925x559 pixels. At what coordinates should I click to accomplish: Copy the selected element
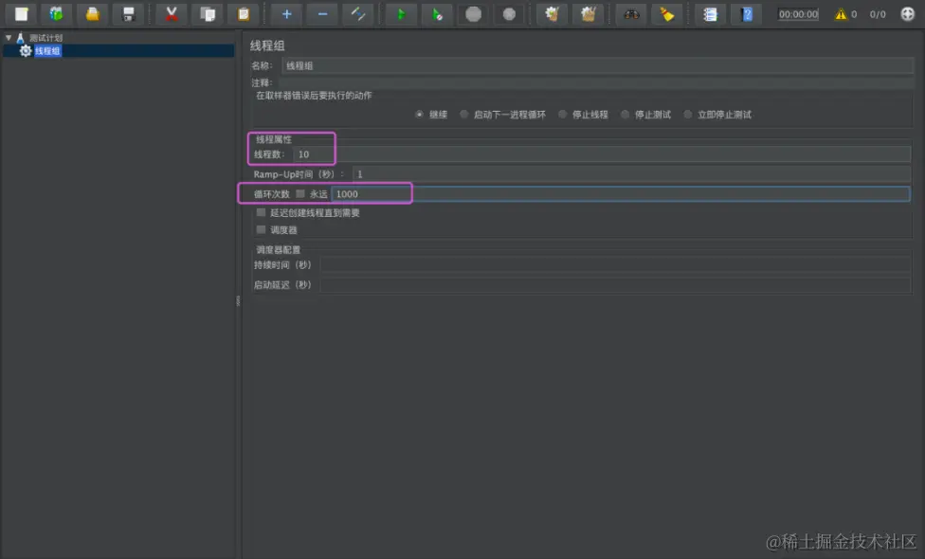point(208,14)
